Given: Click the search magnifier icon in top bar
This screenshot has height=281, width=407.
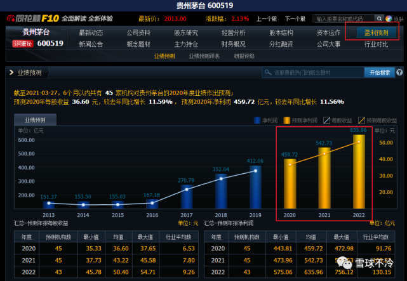Looking at the screenshot, I should coord(379,18).
